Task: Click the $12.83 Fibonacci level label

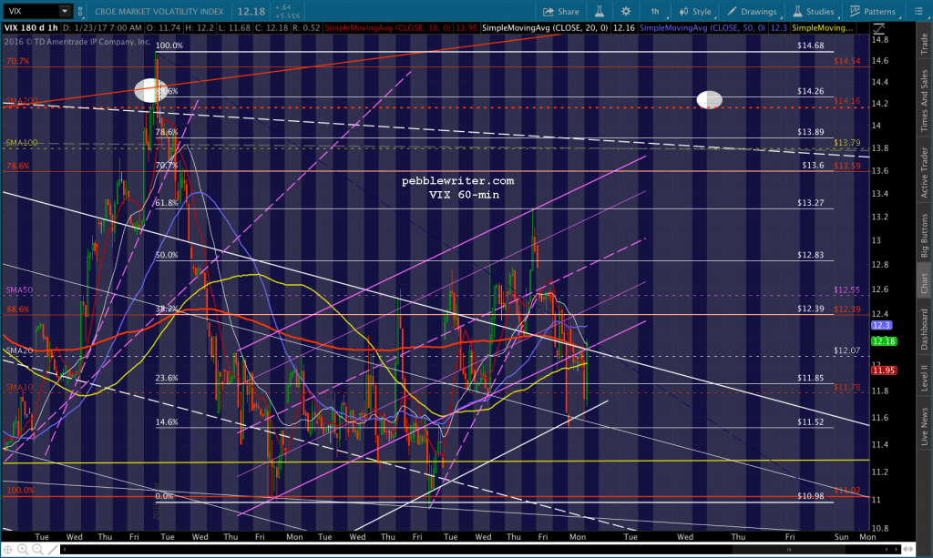Action: [810, 254]
